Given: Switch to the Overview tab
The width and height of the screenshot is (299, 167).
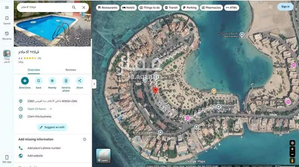Looking at the screenshot, I should pos(34,70).
